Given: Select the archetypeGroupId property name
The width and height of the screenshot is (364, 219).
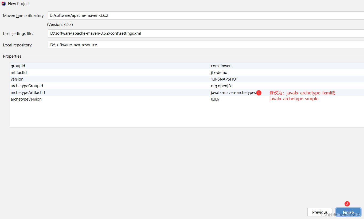Looking at the screenshot, I should click(27, 86).
